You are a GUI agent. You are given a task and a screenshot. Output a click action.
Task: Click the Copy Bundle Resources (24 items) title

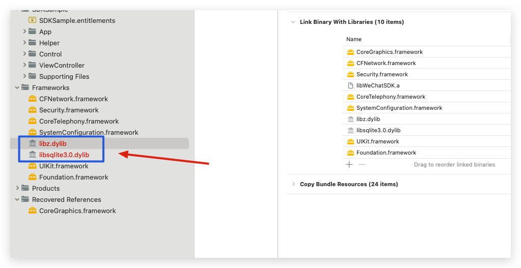pyautogui.click(x=349, y=184)
